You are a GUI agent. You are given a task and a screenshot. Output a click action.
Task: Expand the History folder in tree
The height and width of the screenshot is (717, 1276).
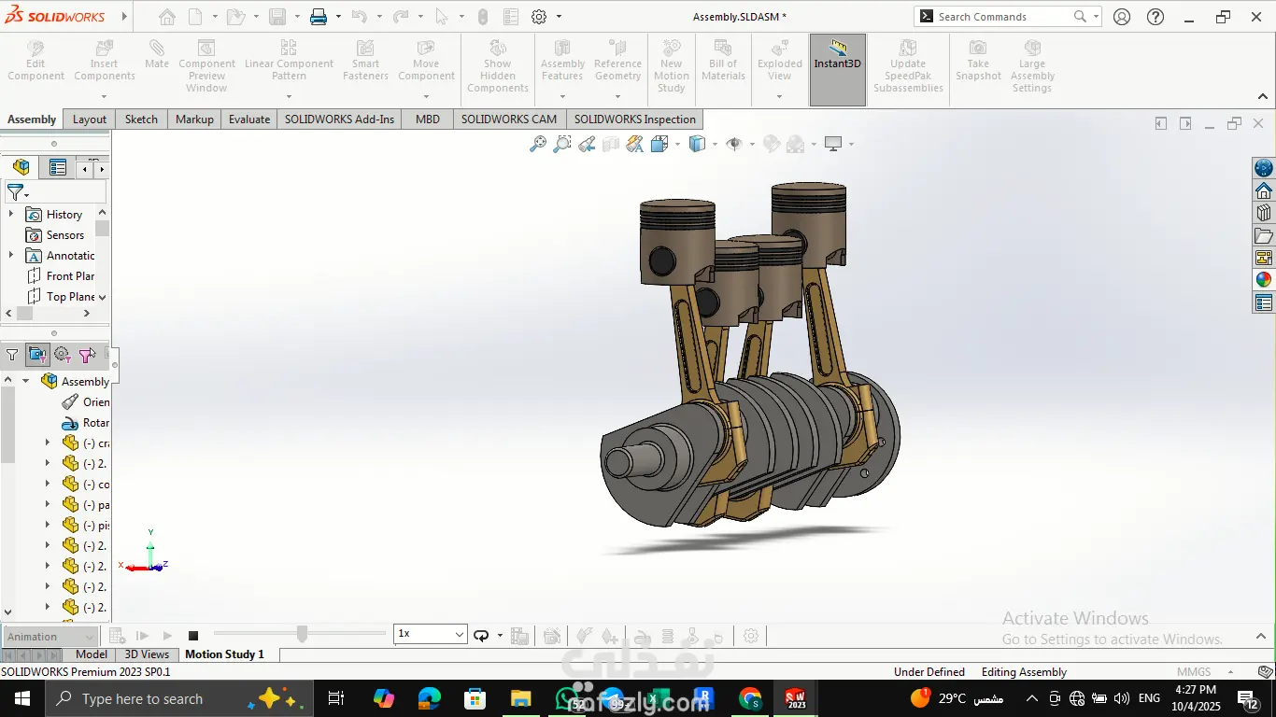click(11, 215)
